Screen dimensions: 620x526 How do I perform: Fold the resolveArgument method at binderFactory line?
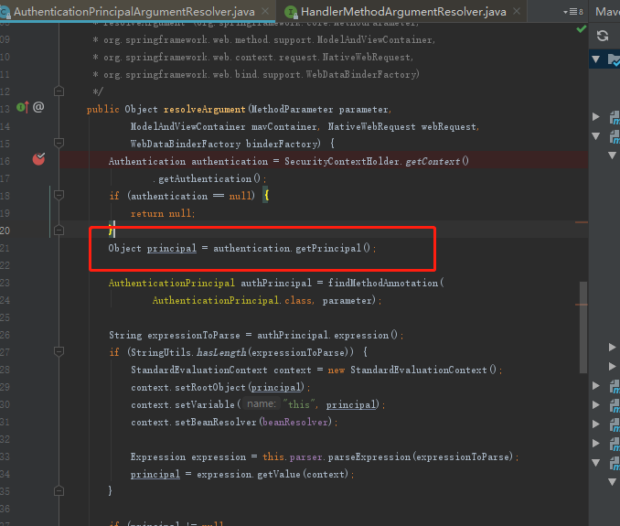59,144
